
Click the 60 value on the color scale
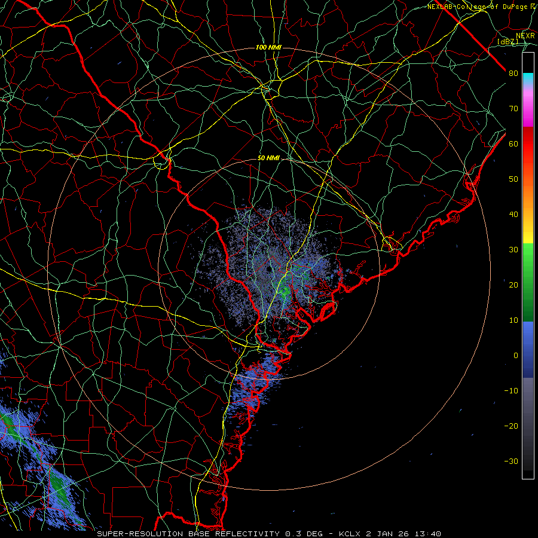click(x=513, y=143)
